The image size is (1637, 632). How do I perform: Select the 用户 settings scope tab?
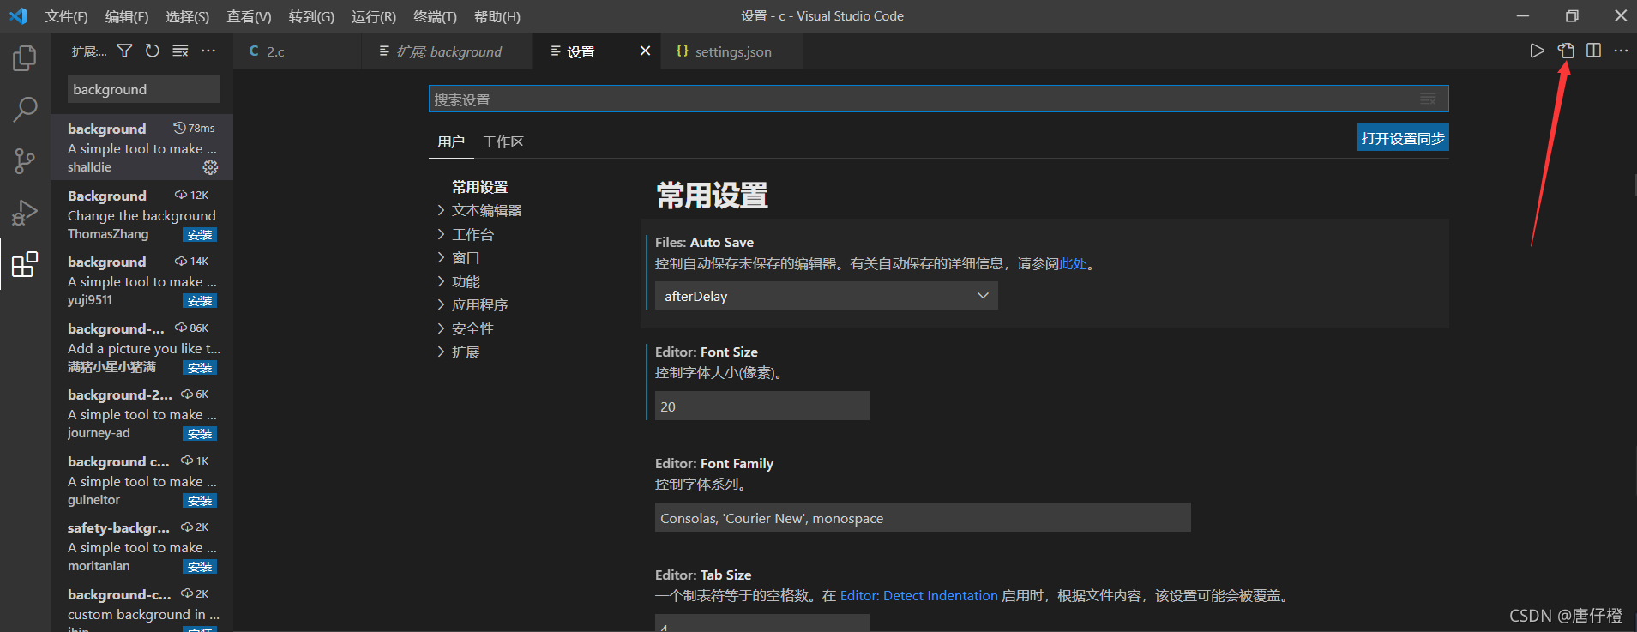[x=451, y=141]
